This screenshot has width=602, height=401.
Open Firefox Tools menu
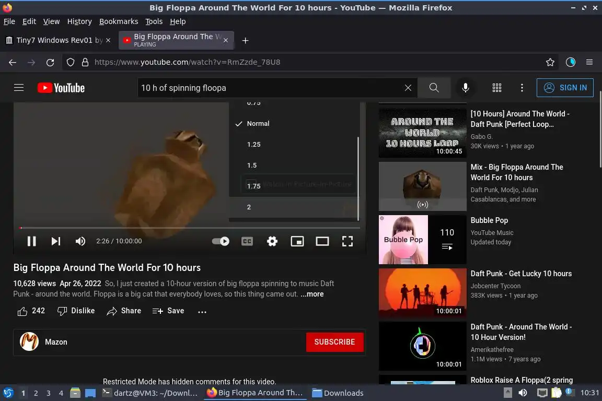pyautogui.click(x=154, y=21)
